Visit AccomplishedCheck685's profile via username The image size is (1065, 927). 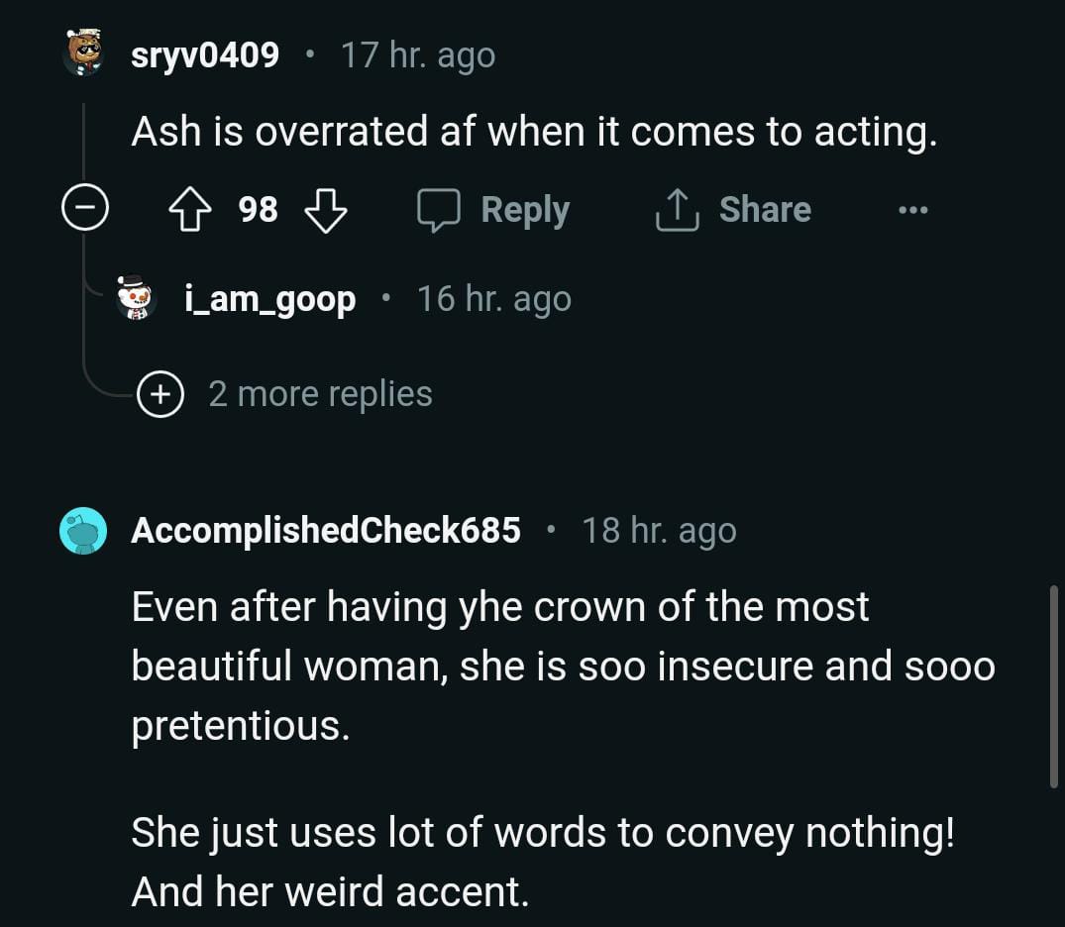[326, 531]
